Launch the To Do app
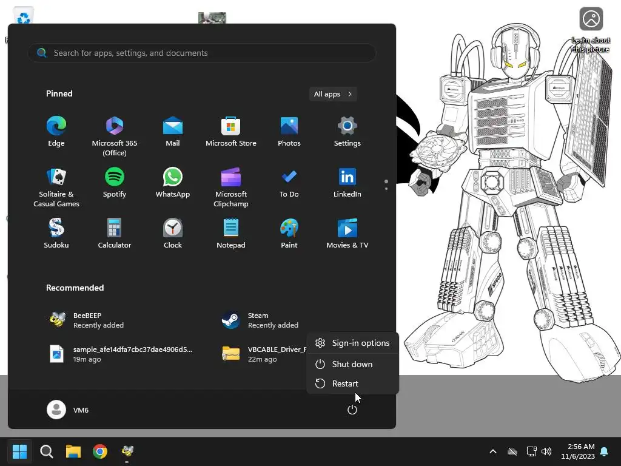 [x=289, y=183]
